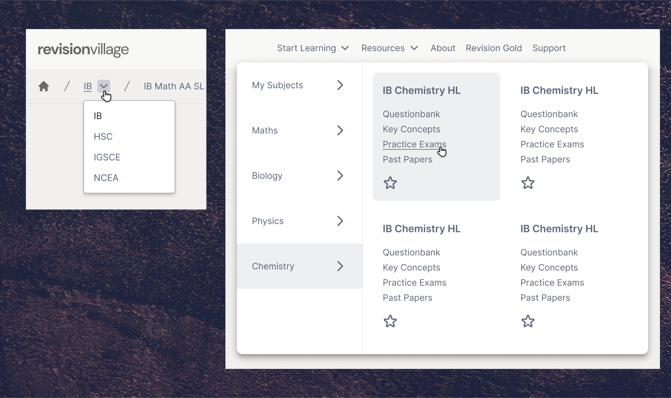
Task: Open My Subjects chevron arrow
Action: pyautogui.click(x=340, y=85)
